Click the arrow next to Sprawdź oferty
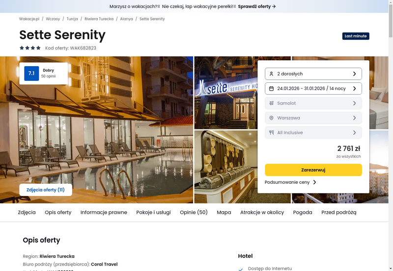 point(274,6)
